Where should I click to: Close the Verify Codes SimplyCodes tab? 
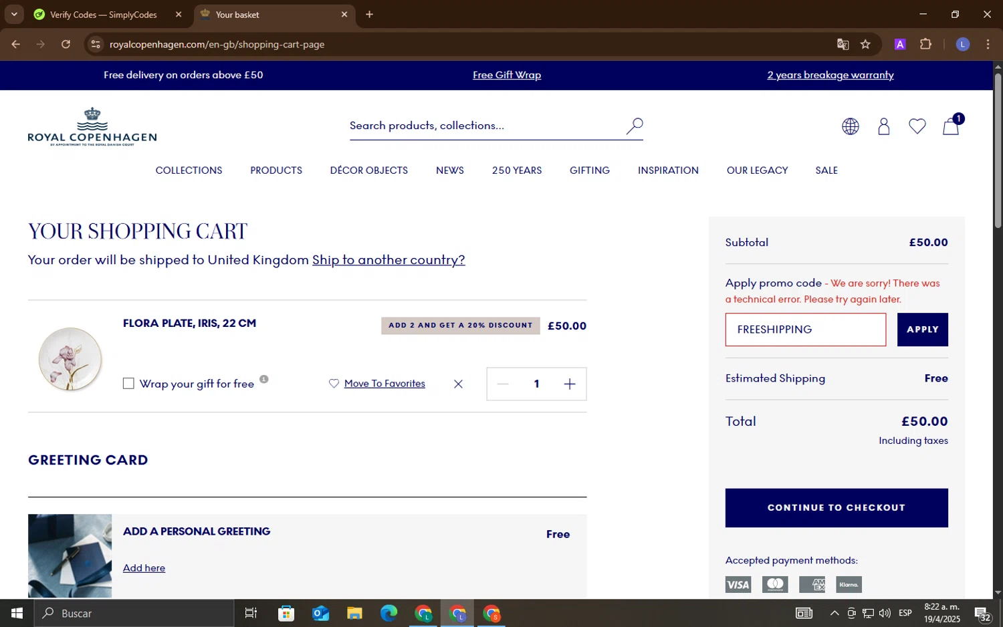tap(179, 14)
